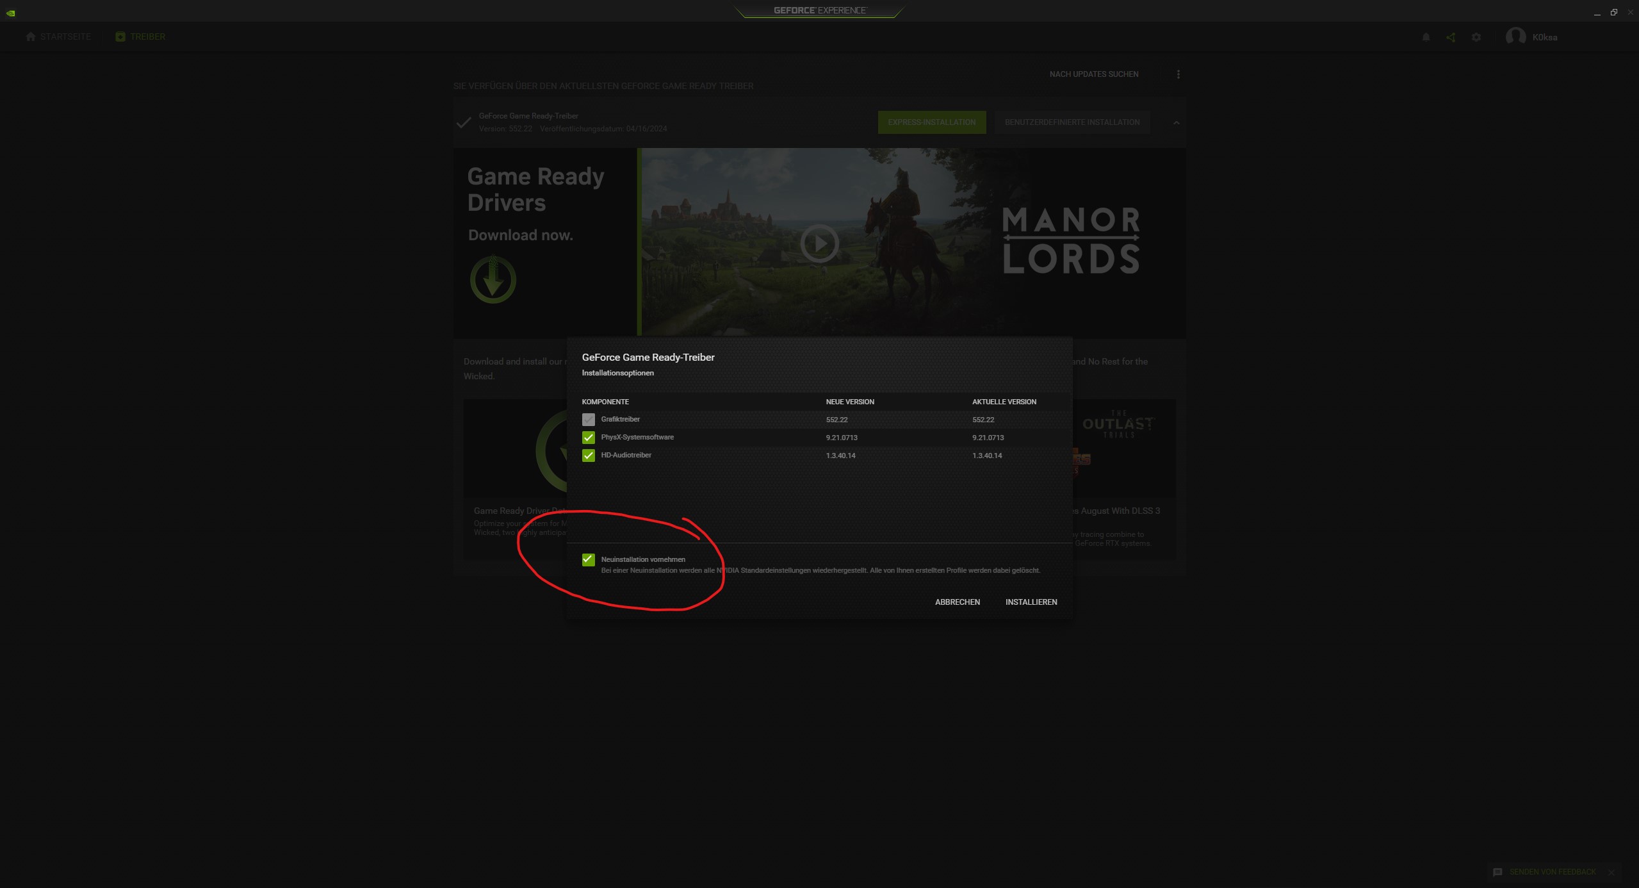Click SENDEN VON FEEDBACK
Image resolution: width=1639 pixels, height=888 pixels.
tap(1553, 872)
